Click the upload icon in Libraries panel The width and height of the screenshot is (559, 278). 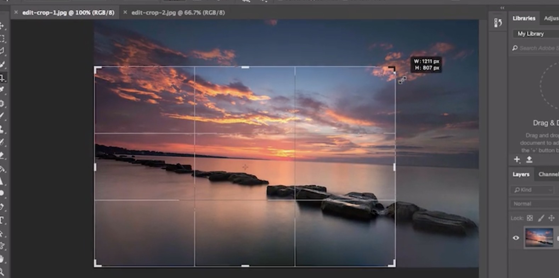pos(529,160)
